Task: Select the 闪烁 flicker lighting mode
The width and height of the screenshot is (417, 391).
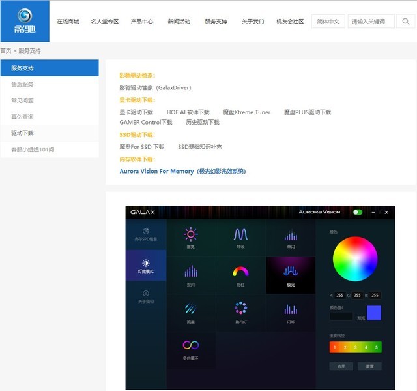Action: (x=291, y=313)
